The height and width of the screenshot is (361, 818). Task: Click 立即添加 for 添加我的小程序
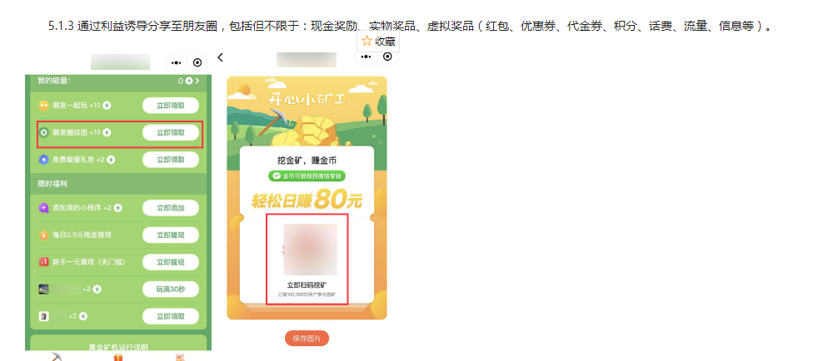coord(171,208)
